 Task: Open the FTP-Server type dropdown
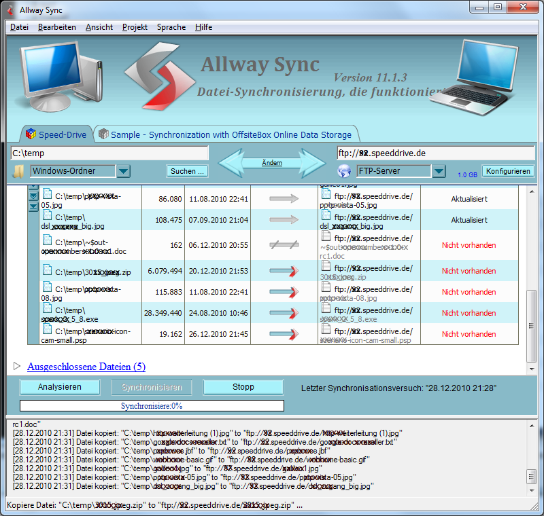(439, 171)
